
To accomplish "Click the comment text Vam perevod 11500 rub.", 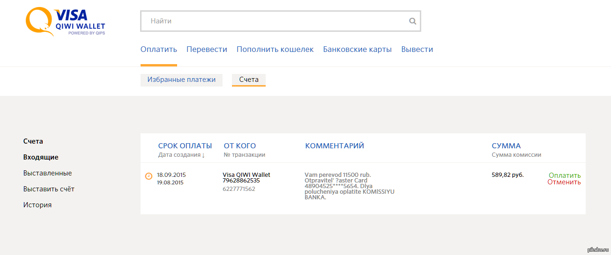I will (x=338, y=175).
